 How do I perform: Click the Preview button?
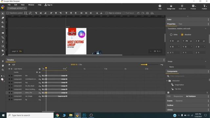pyautogui.click(x=193, y=7)
